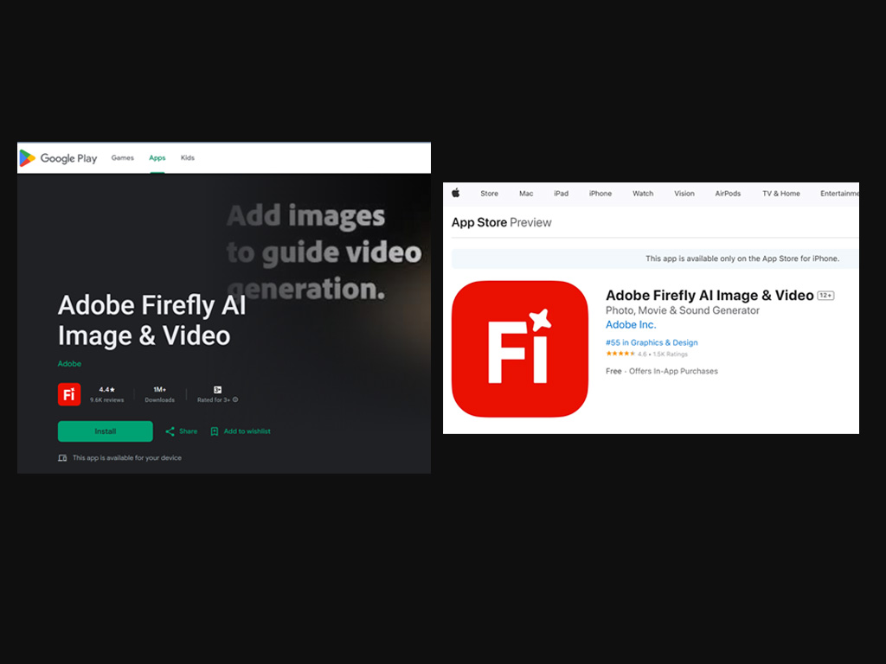Viewport: 886px width, 664px height.
Task: Open the Mac menu item
Action: coord(526,193)
